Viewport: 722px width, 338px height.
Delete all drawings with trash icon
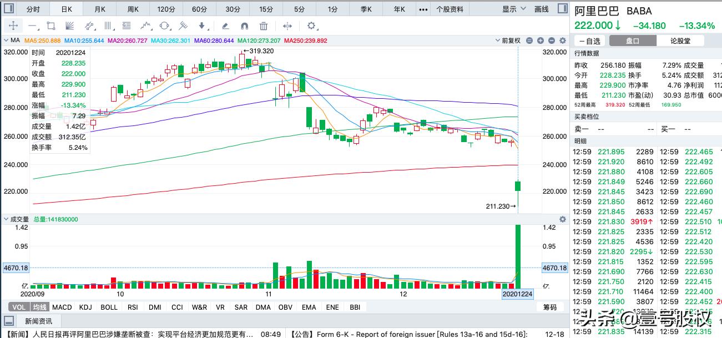[x=264, y=26]
